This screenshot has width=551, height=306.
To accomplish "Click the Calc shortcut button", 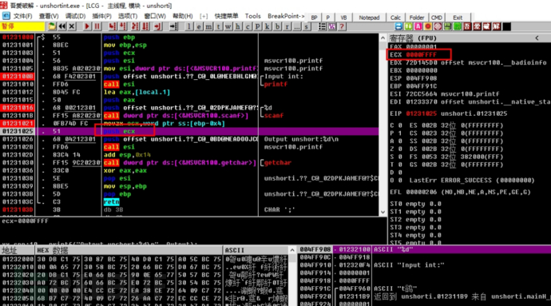I will click(x=395, y=18).
